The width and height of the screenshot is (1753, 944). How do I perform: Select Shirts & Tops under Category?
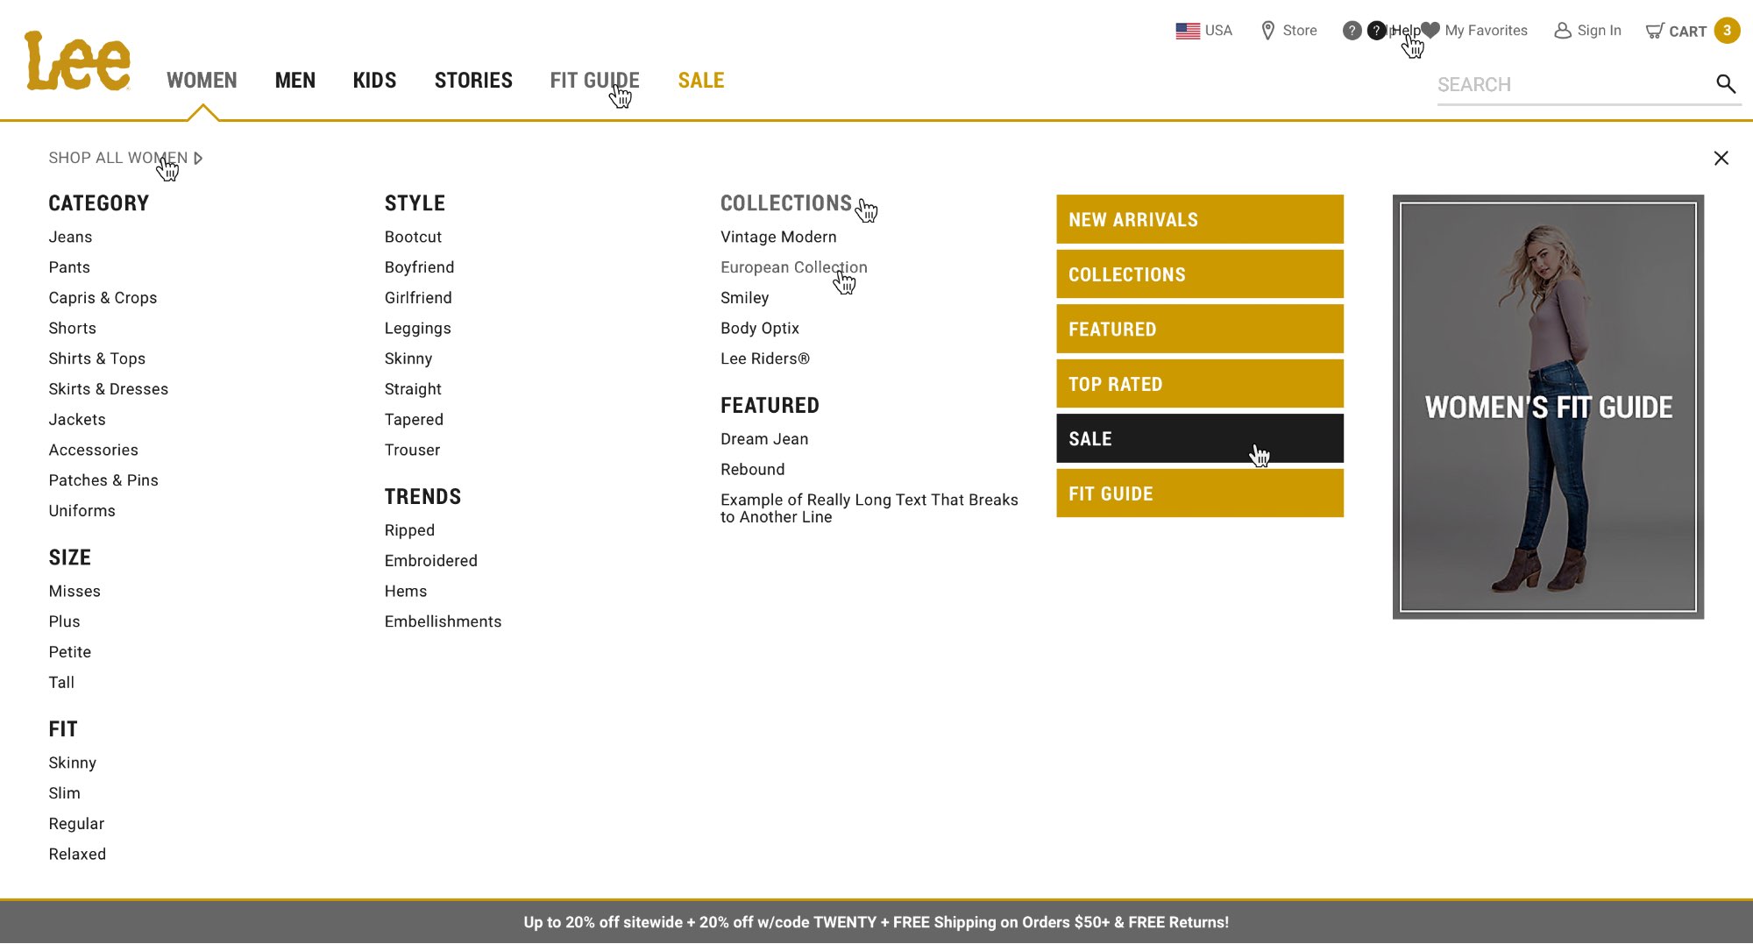[x=96, y=358]
